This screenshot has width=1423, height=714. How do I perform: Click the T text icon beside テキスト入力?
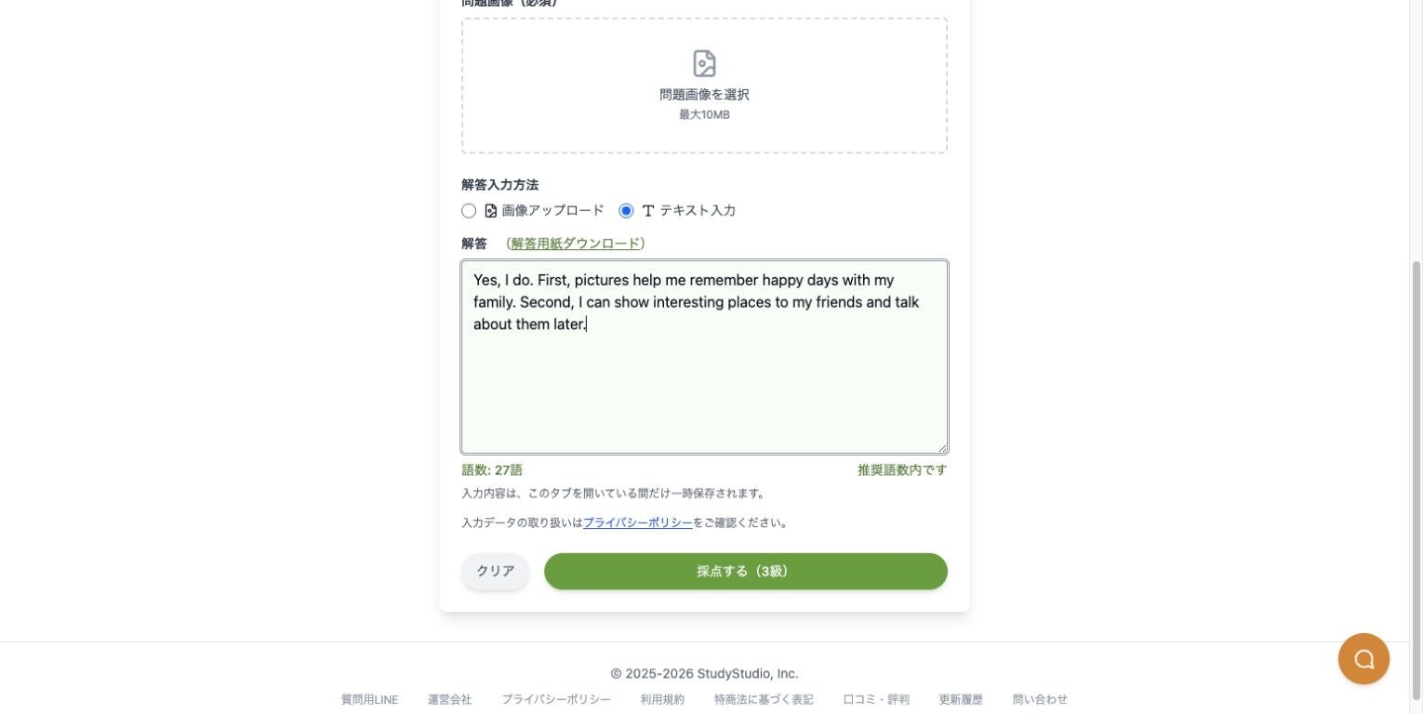tap(648, 211)
